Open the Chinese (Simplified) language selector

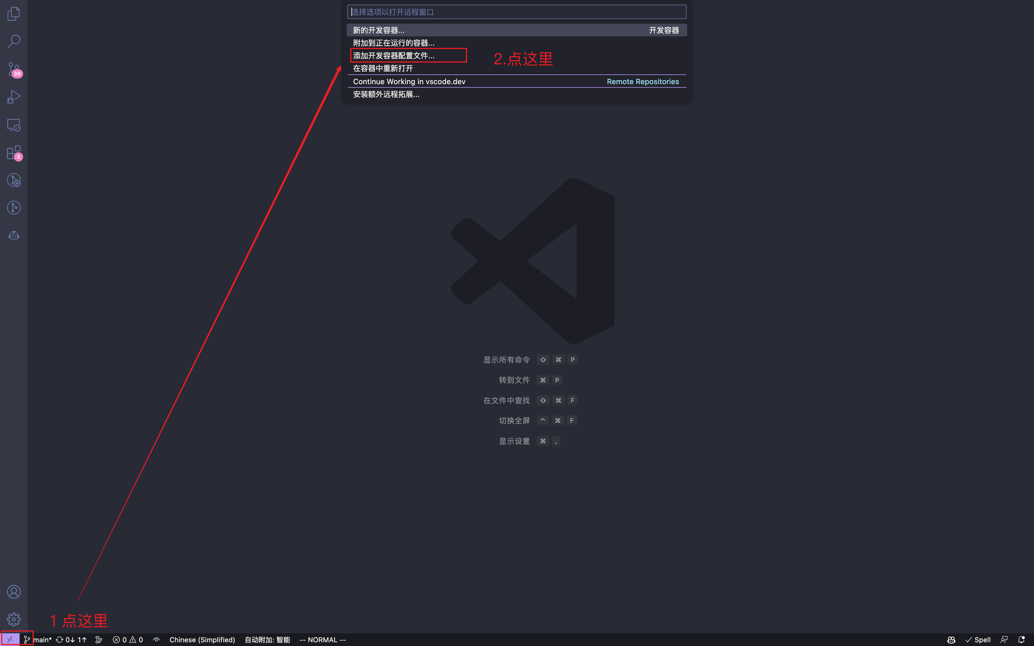202,640
